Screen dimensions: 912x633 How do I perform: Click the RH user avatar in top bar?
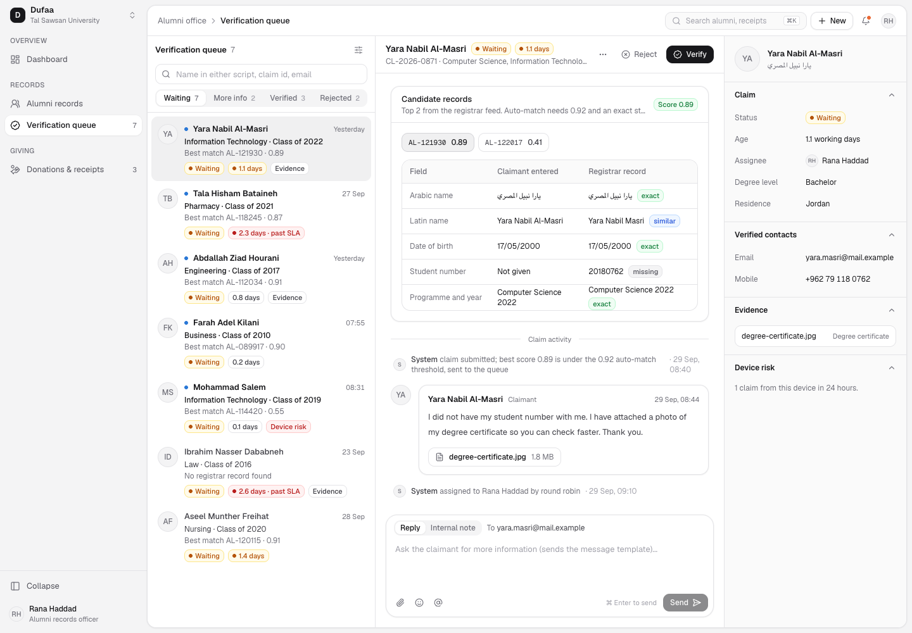tap(889, 21)
